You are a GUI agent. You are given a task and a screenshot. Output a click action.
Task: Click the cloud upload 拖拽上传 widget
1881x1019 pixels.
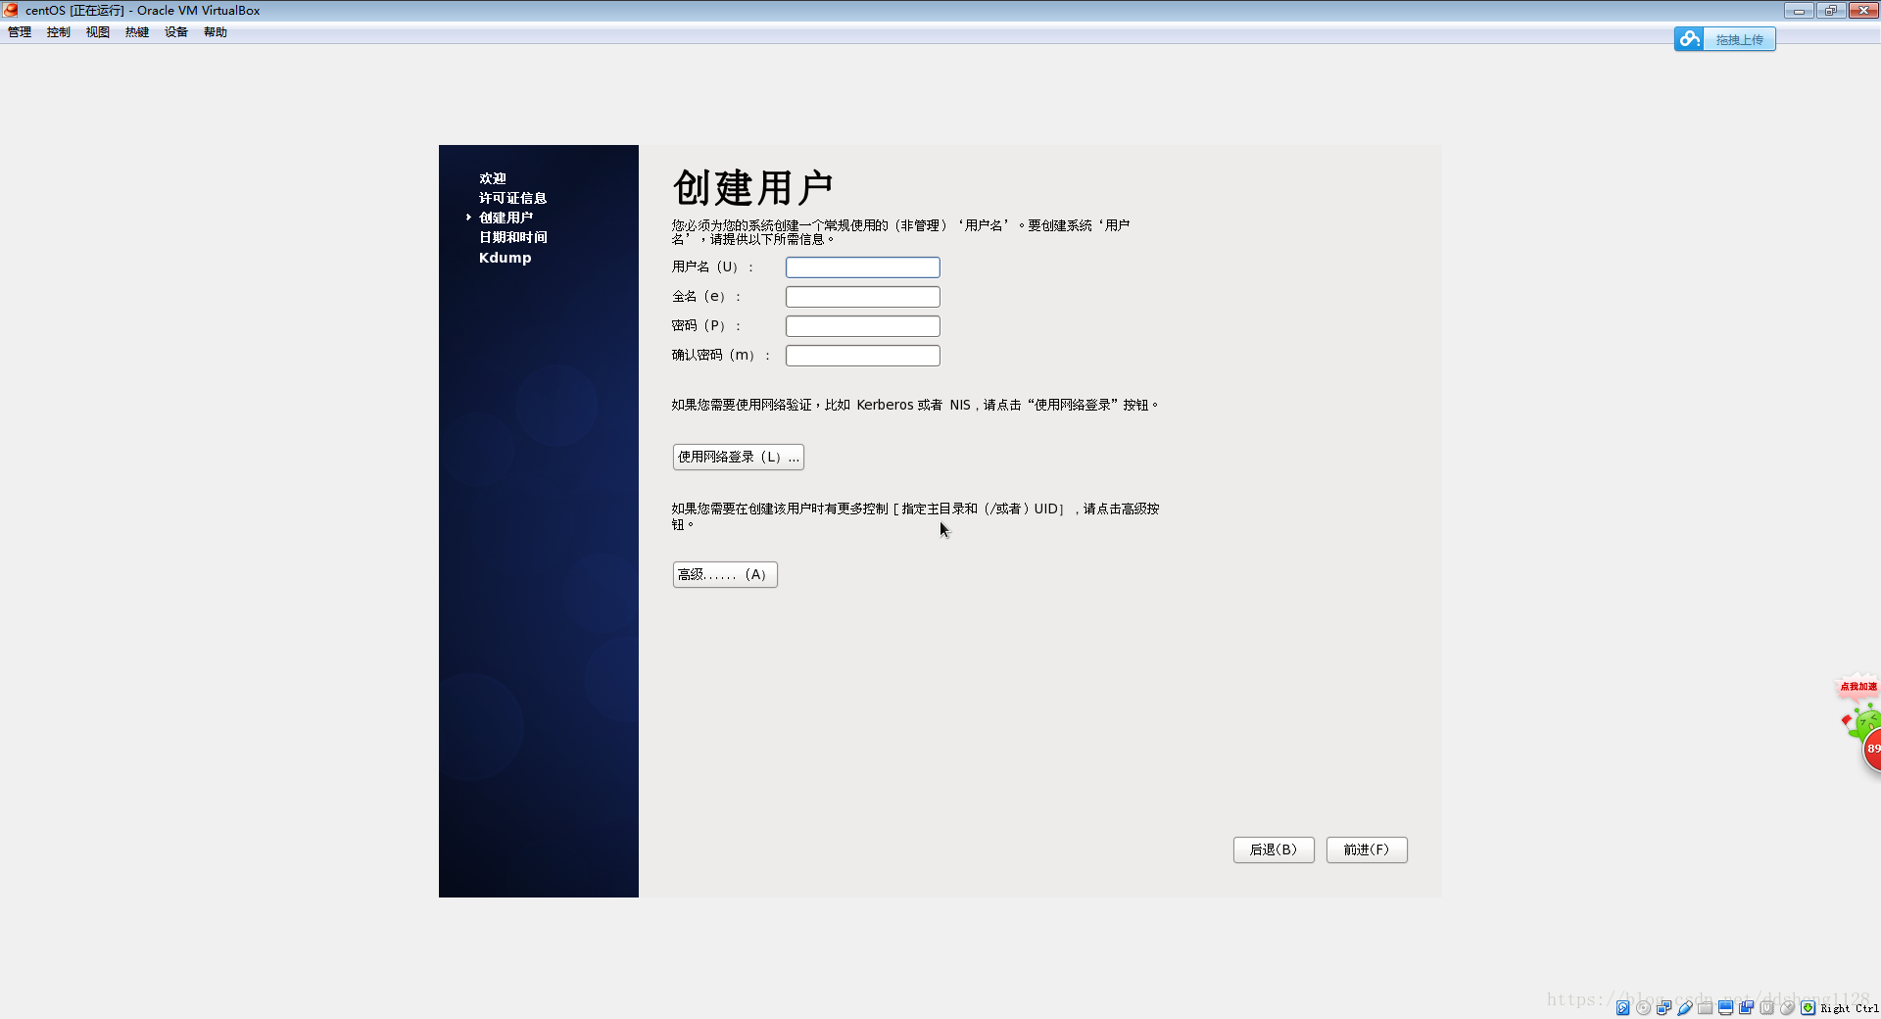tap(1725, 39)
